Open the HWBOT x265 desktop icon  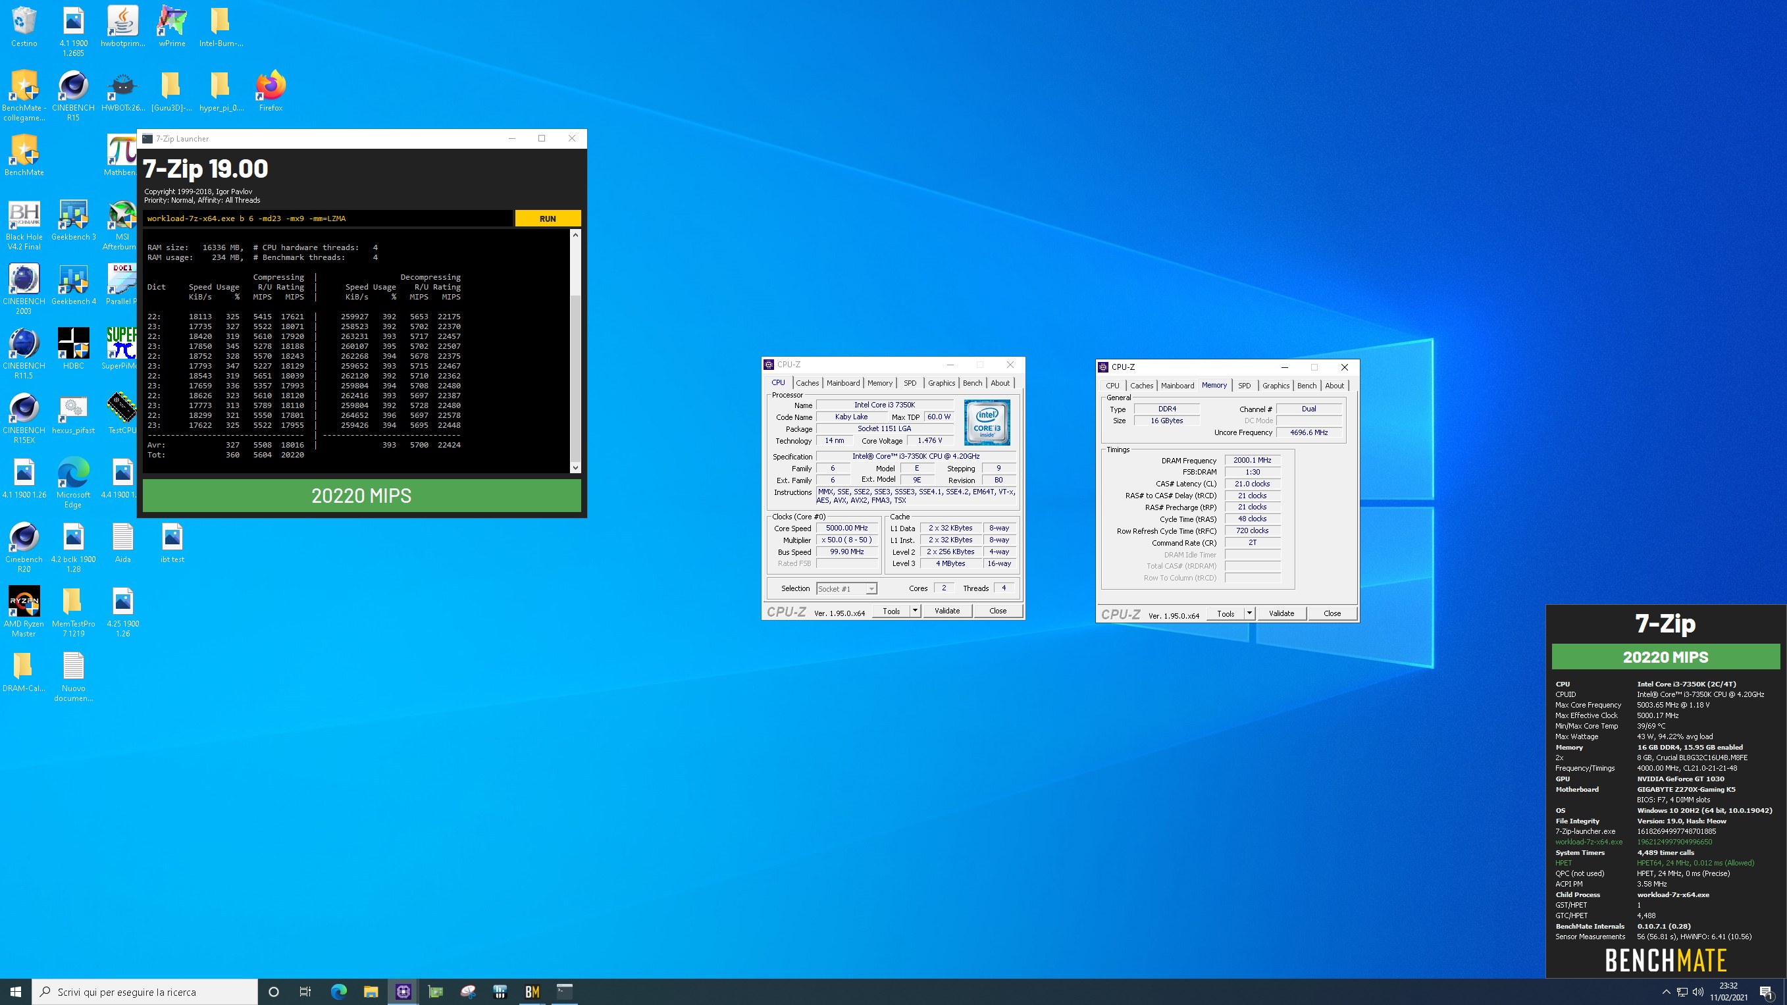coord(123,91)
